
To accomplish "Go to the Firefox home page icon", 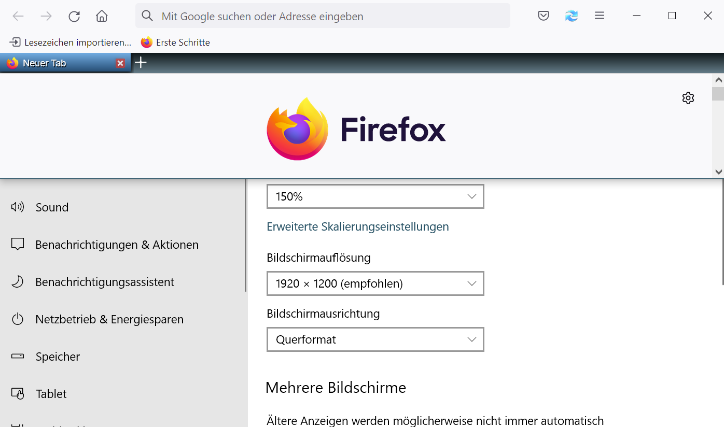I will [102, 16].
